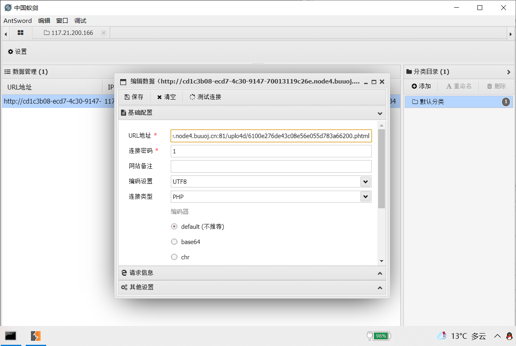Open the 编辑 menu
The image size is (516, 346).
[44, 21]
